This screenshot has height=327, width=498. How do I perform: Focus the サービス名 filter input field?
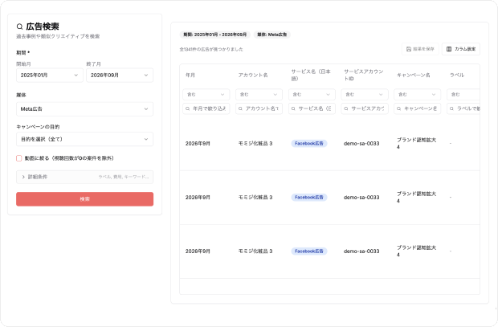point(312,108)
